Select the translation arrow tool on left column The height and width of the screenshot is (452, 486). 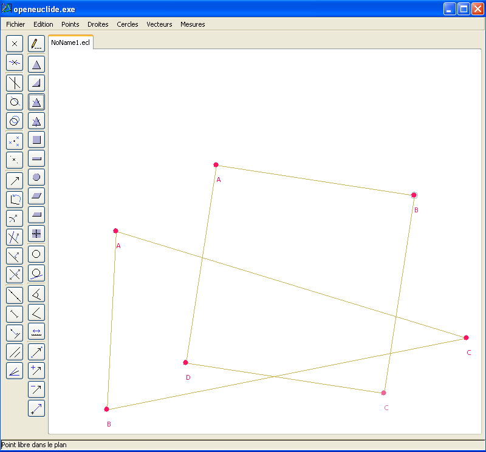click(15, 181)
